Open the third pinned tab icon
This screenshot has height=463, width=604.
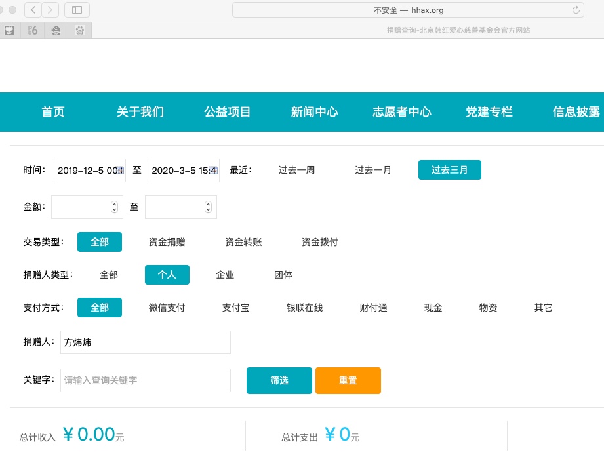click(56, 30)
